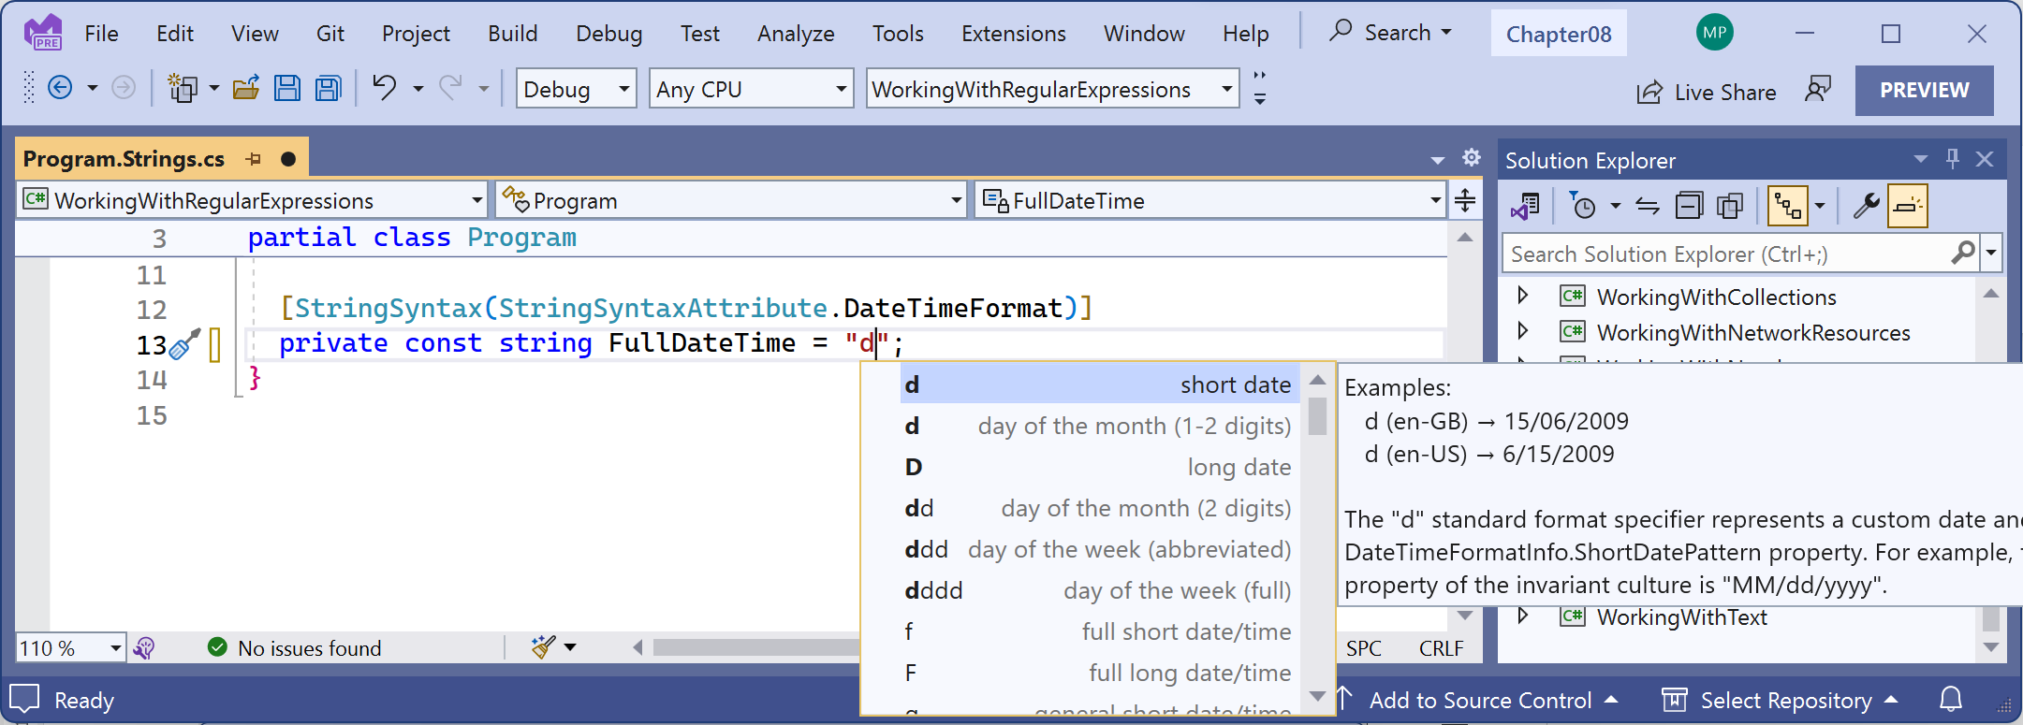Screen dimensions: 2023x725
Task: Click Pending Changes Filter clock icon
Action: click(x=1582, y=206)
